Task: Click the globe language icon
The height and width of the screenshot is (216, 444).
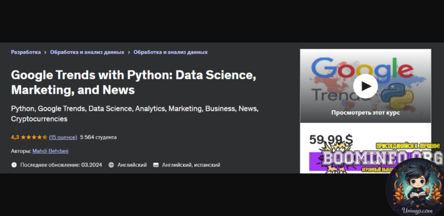Action: tap(112, 165)
